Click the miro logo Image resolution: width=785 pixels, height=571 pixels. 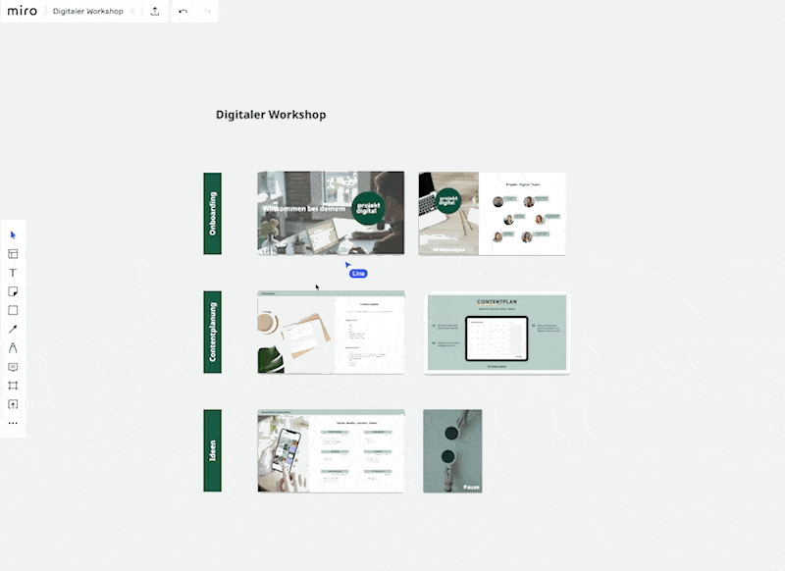pyautogui.click(x=22, y=11)
